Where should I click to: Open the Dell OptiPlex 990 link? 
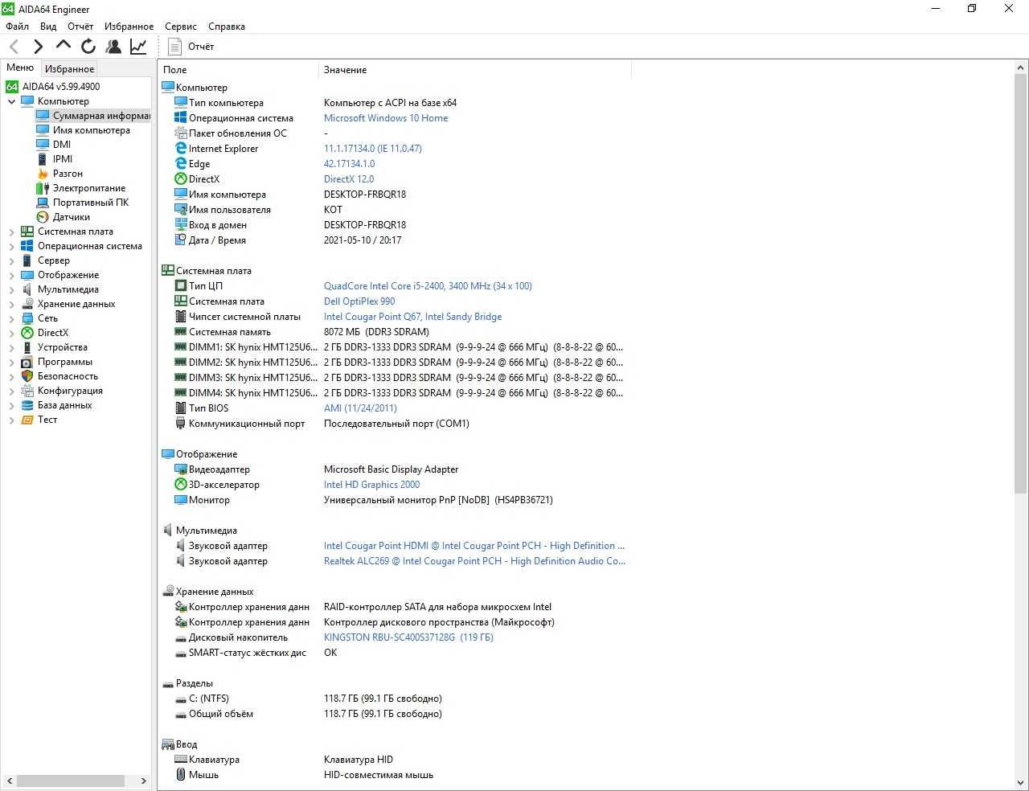[x=359, y=301]
